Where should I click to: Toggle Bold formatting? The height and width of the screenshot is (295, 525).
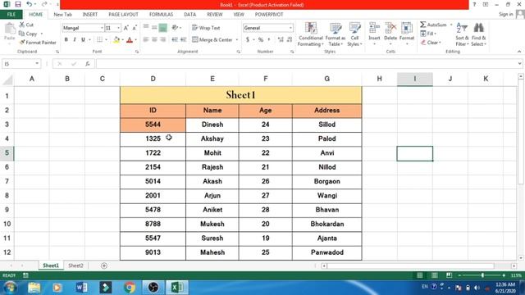point(66,40)
